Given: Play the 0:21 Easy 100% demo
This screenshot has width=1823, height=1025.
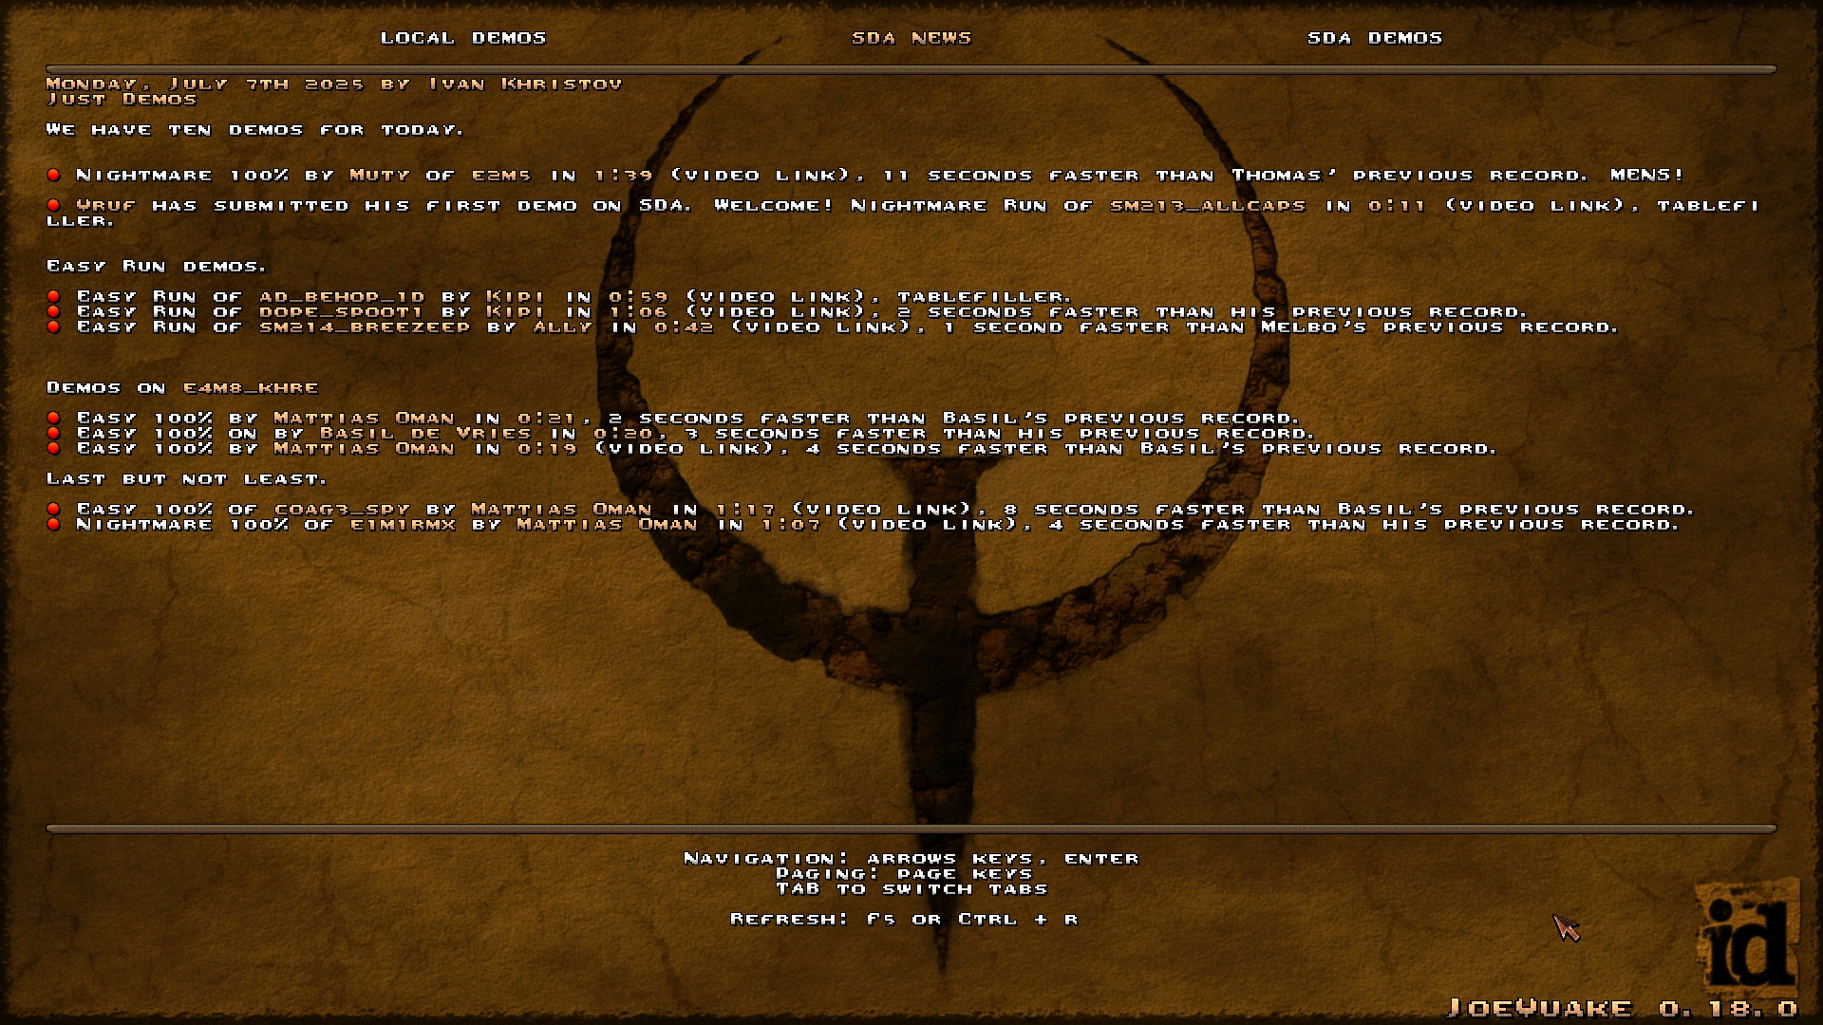Looking at the screenshot, I should (547, 418).
